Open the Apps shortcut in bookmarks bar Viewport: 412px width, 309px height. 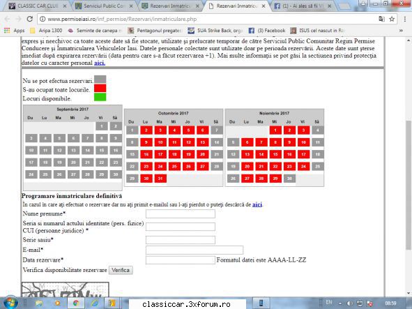[x=14, y=31]
